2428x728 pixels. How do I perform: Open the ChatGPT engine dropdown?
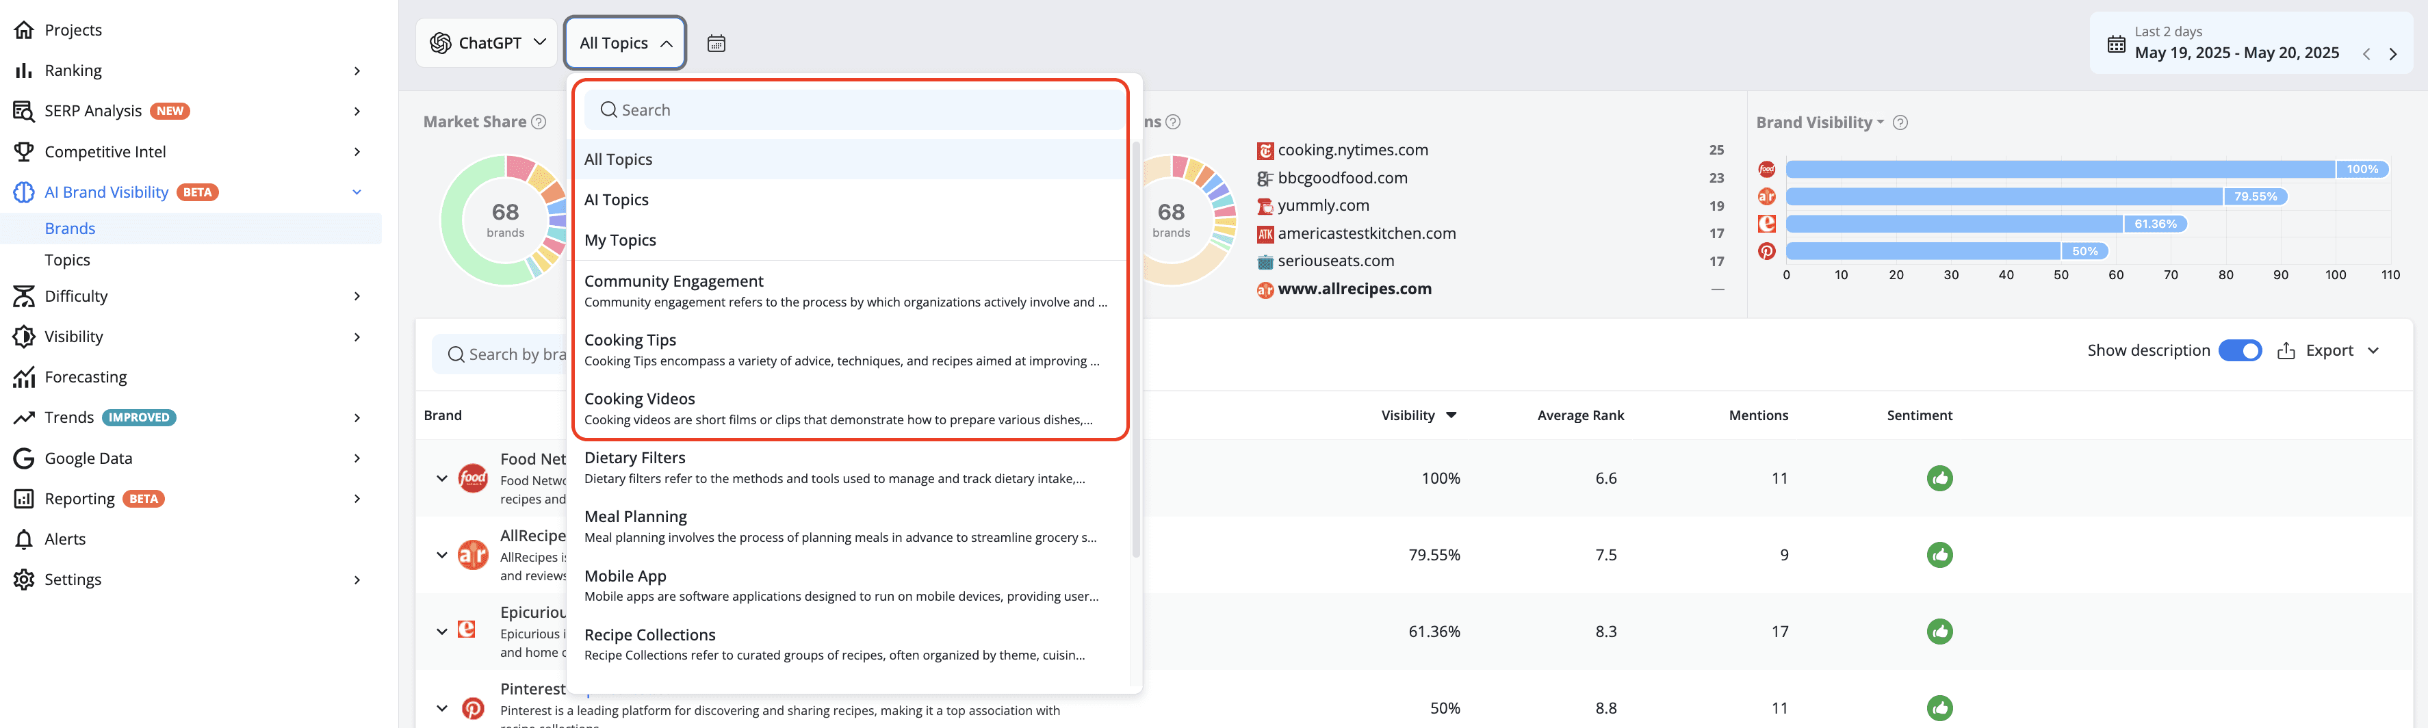click(x=487, y=43)
